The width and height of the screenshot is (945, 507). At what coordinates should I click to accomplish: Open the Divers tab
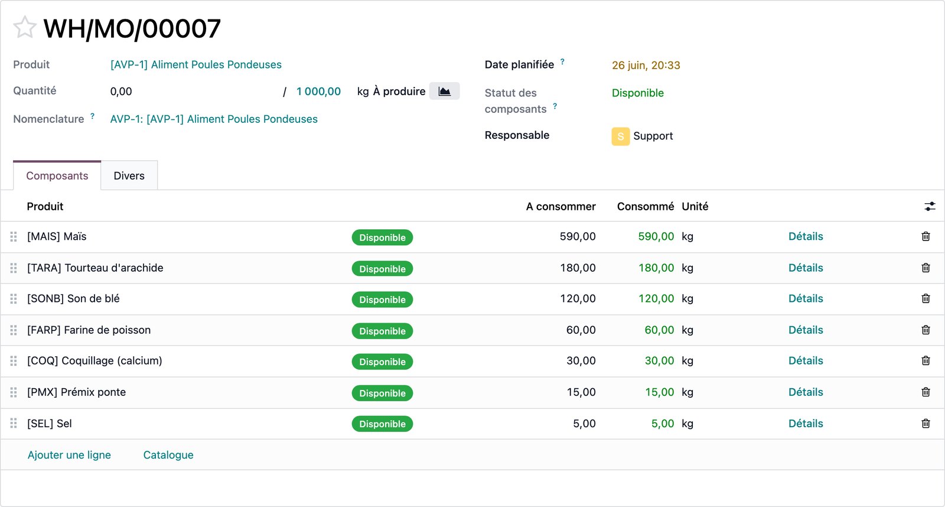tap(129, 175)
